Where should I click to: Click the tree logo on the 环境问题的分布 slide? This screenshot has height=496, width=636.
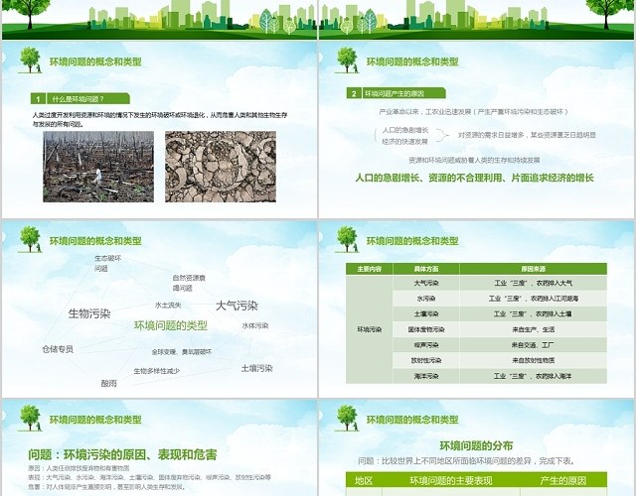tap(347, 418)
